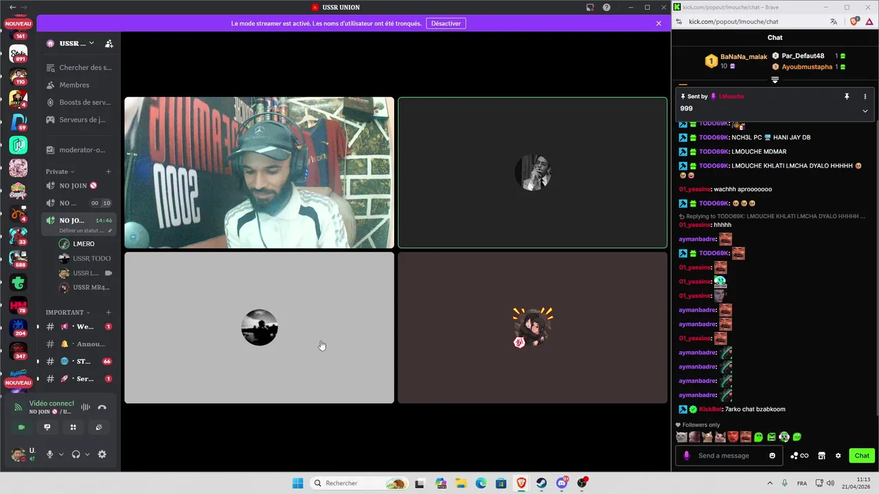Open Kick chat settings gear
879x494 pixels.
click(838, 456)
